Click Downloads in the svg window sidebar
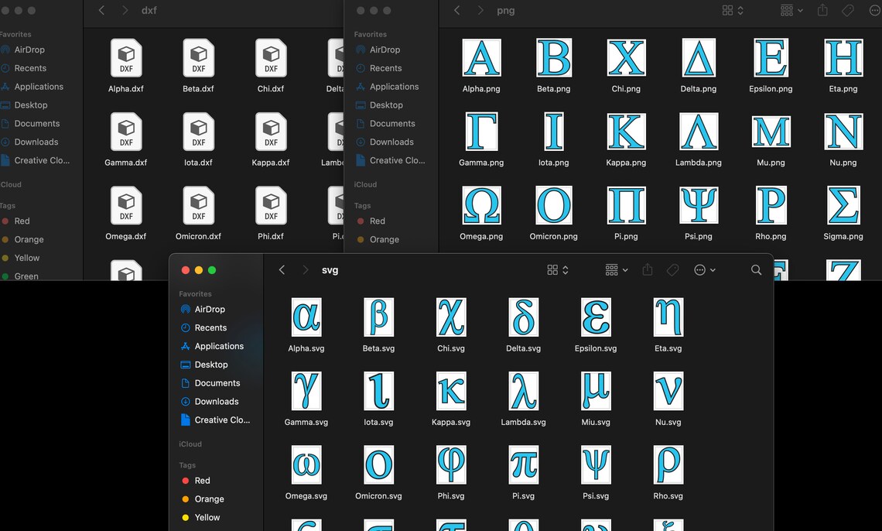Image resolution: width=882 pixels, height=531 pixels. [x=217, y=401]
